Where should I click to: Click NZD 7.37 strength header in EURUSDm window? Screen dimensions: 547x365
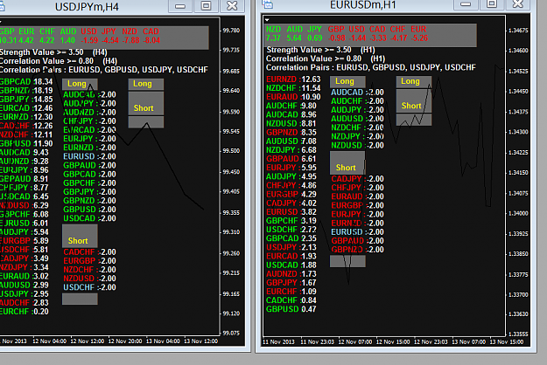click(273, 33)
